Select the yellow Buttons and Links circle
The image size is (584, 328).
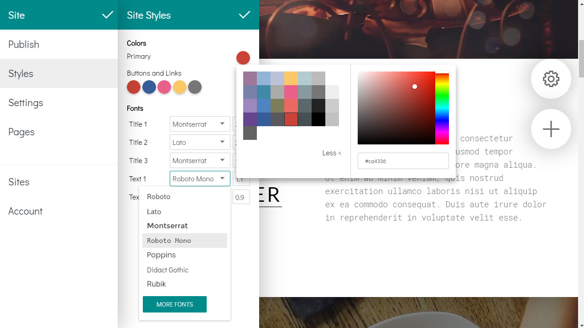(x=180, y=87)
